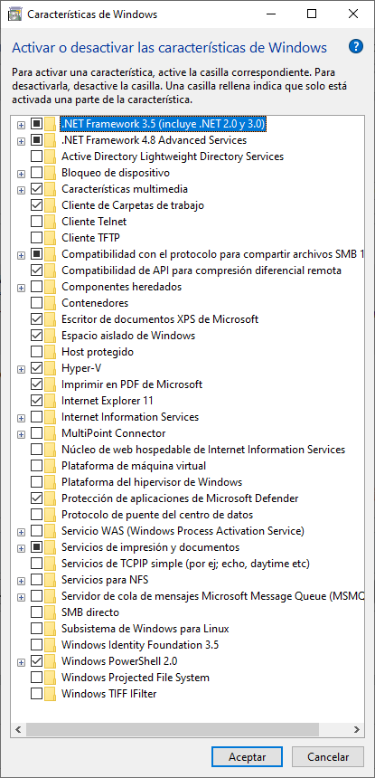Select Servicios de TCPIP simple row
Screen dimensions: 375x778
click(x=186, y=564)
